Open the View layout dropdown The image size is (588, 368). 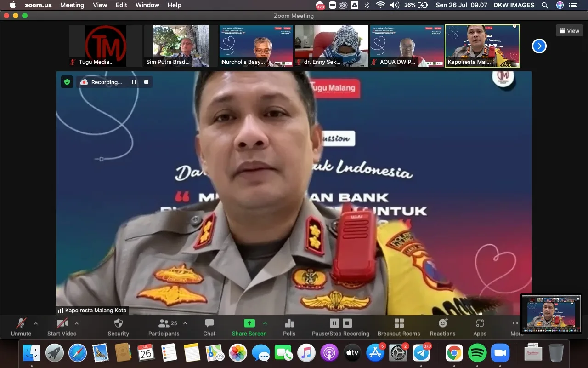pos(570,31)
